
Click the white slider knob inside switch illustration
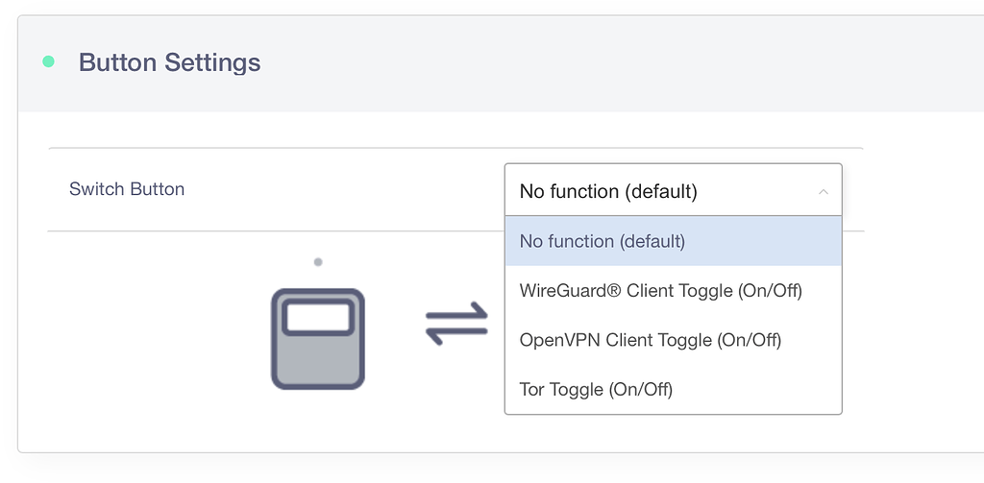(318, 317)
